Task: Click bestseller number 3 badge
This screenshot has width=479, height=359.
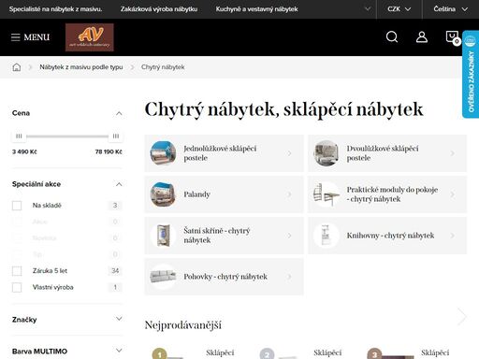Action: [x=374, y=354]
